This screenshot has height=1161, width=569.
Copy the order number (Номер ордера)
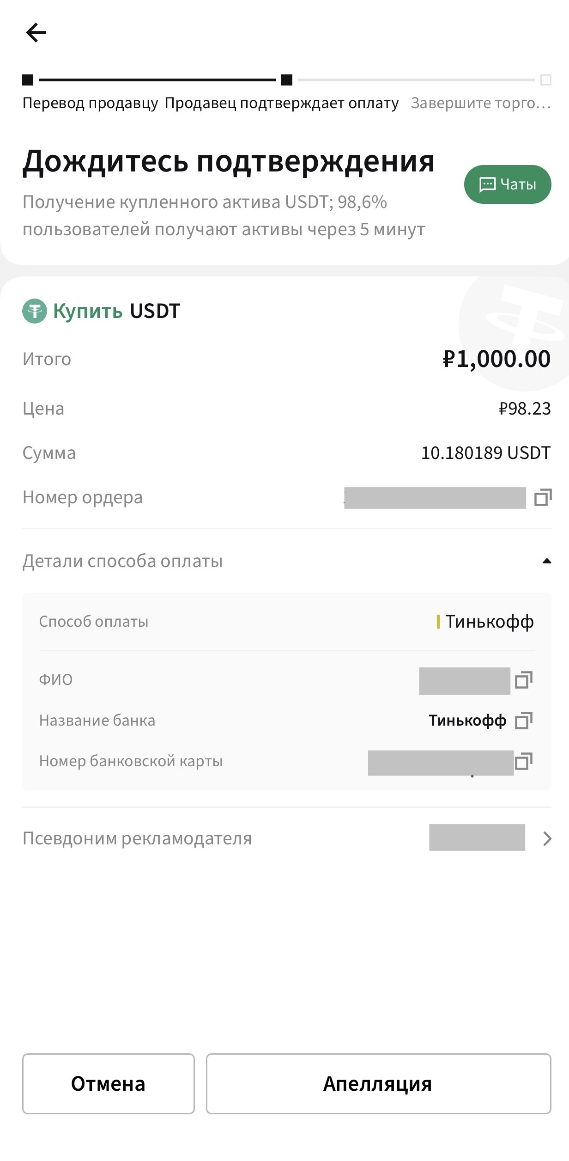coord(543,498)
